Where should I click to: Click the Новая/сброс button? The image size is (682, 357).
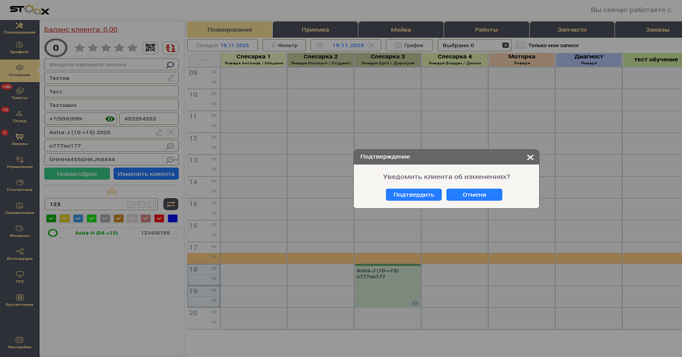(77, 174)
